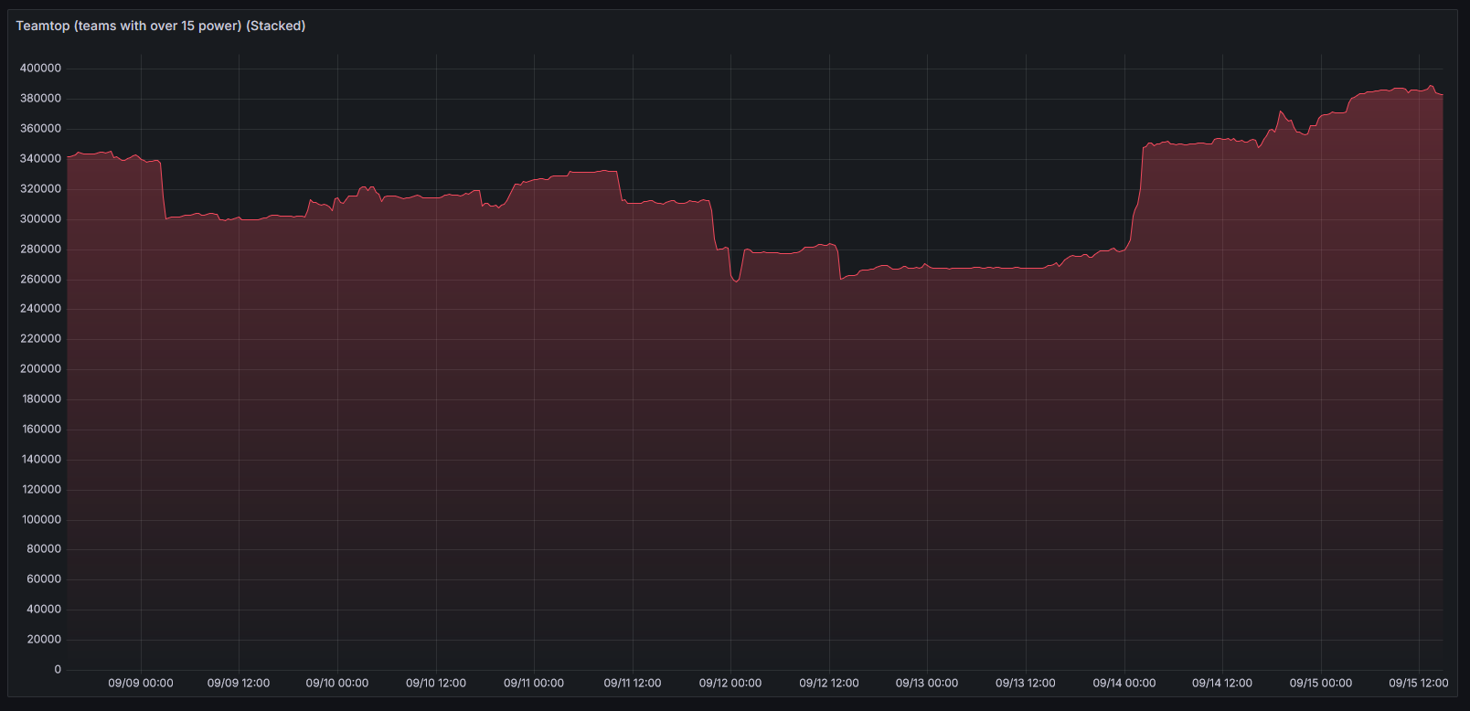Click the steep rise line after 09/14 00:00

pyautogui.click(x=1140, y=183)
